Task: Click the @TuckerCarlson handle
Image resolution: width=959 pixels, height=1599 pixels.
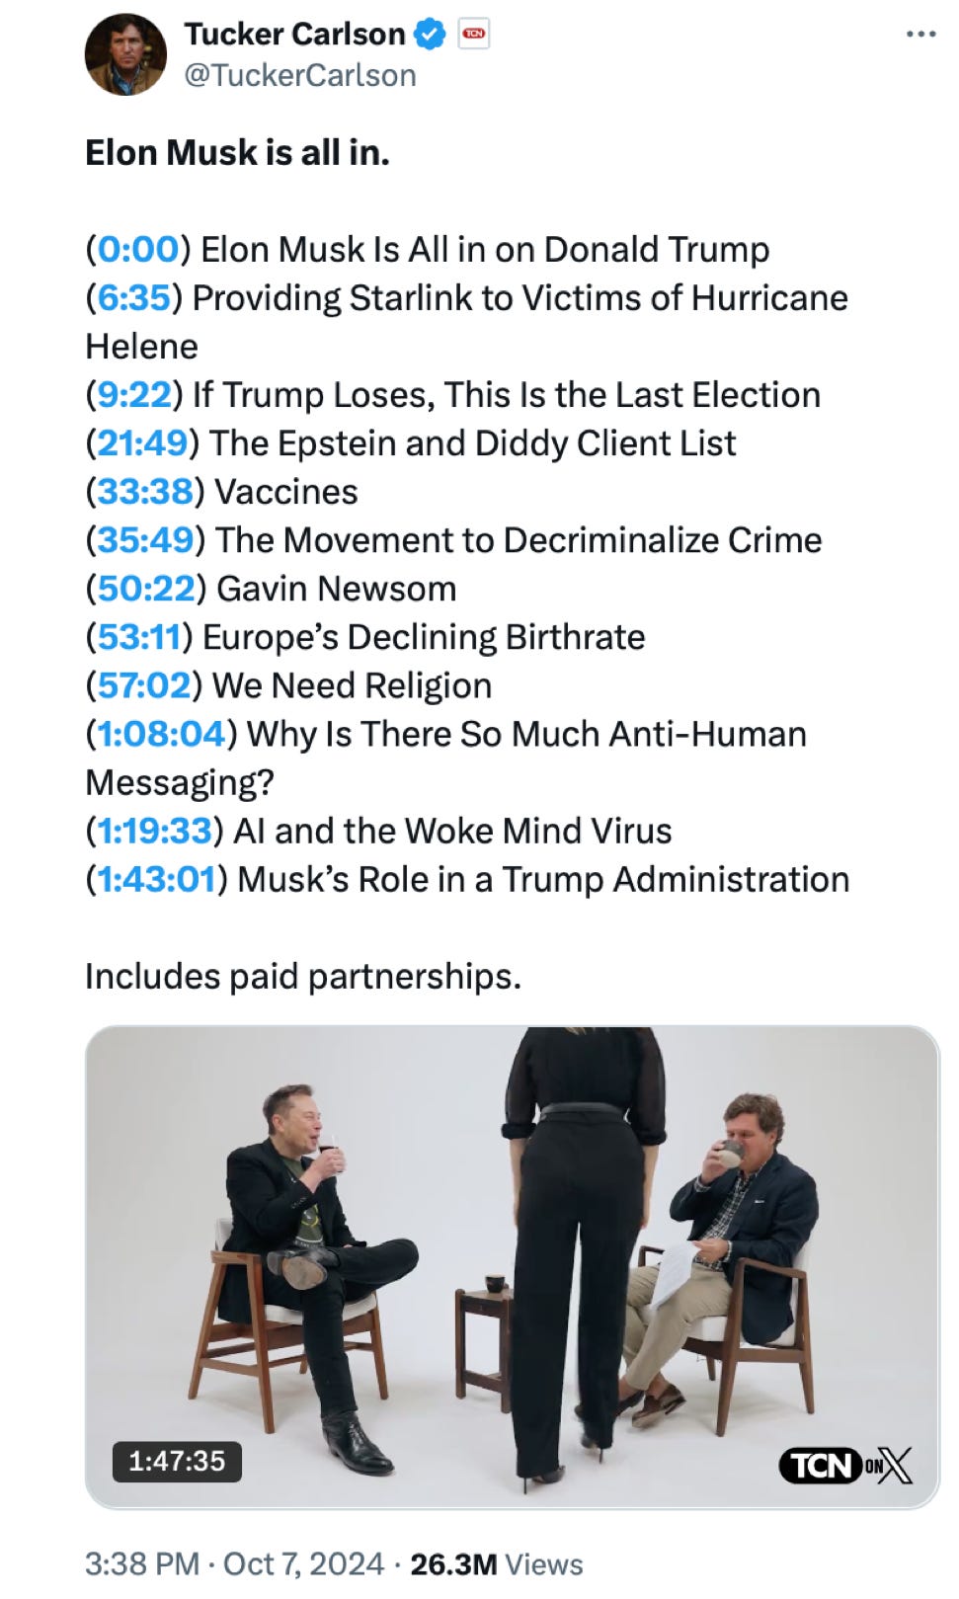Action: pyautogui.click(x=300, y=75)
